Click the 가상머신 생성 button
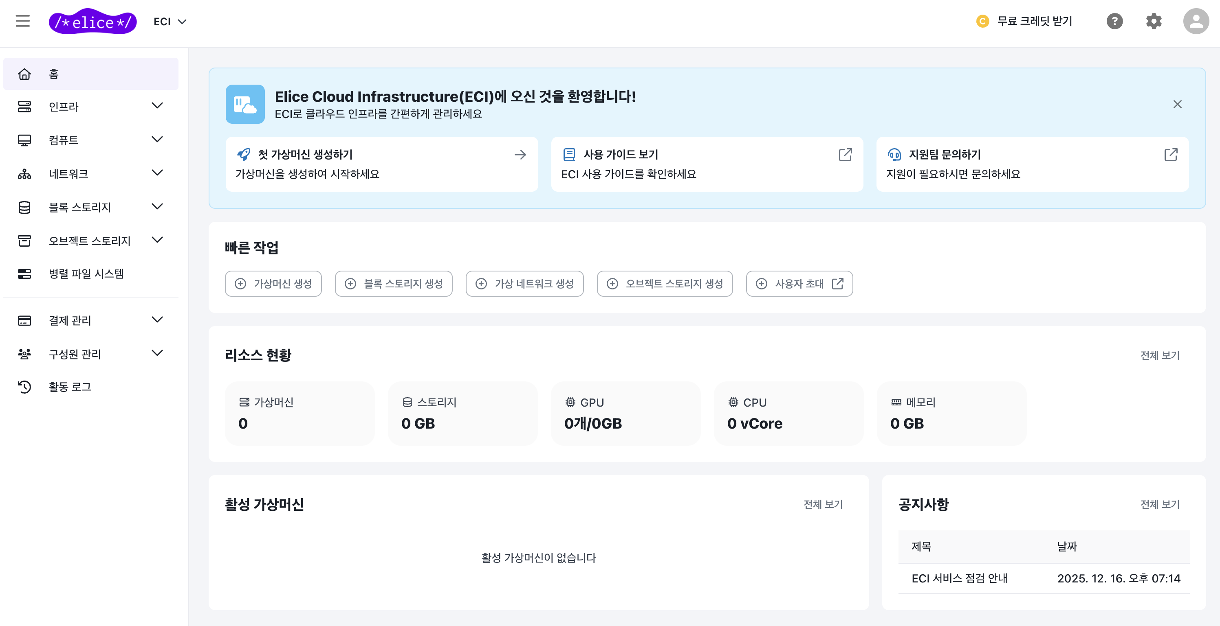Screen dimensions: 1220x626 pyautogui.click(x=273, y=283)
